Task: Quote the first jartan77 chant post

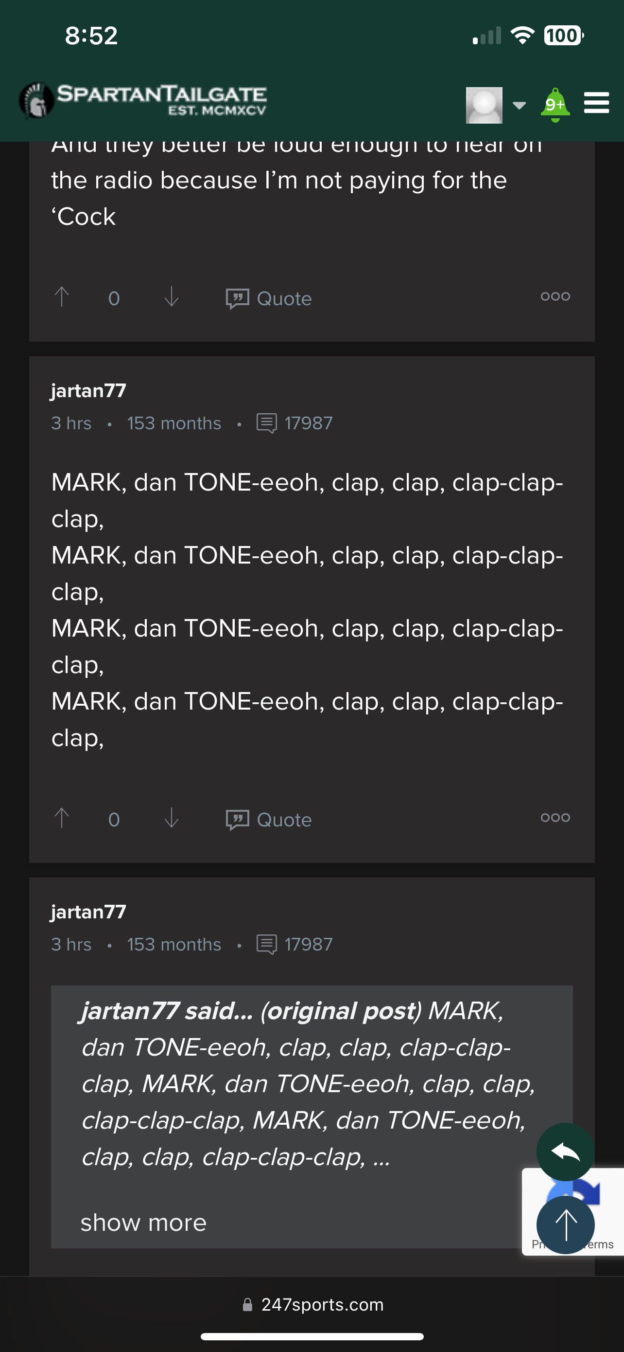Action: [x=269, y=819]
